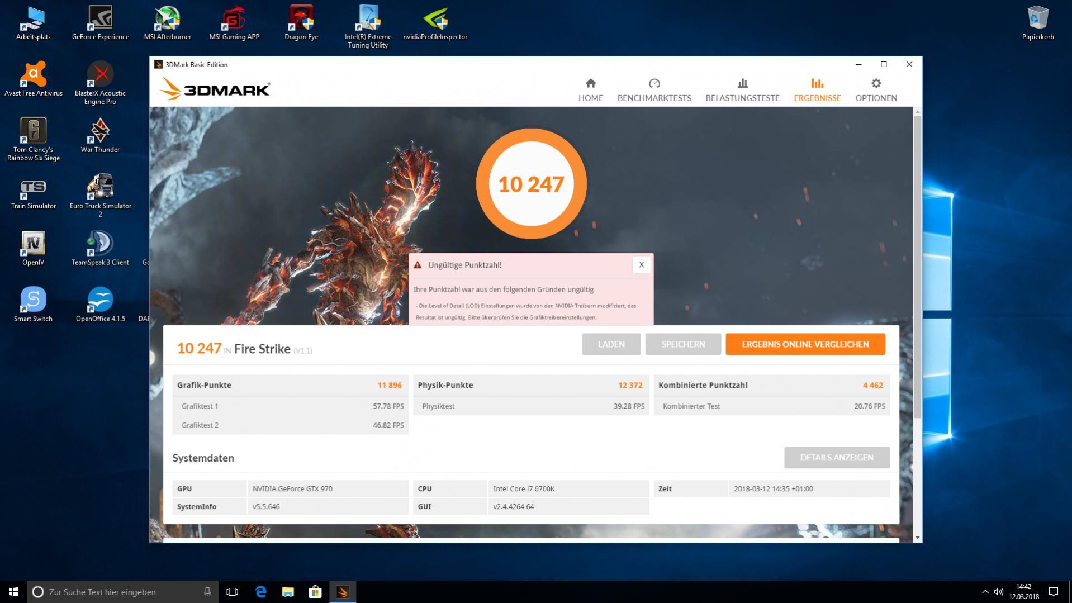Launch MSI Afterburner from desktop
Viewport: 1072px width, 603px height.
click(x=167, y=23)
